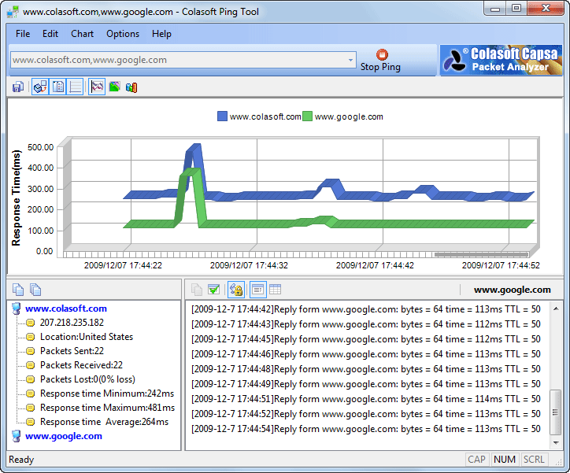
Task: Click the log vertical scrollbar thumb
Action: [556, 412]
